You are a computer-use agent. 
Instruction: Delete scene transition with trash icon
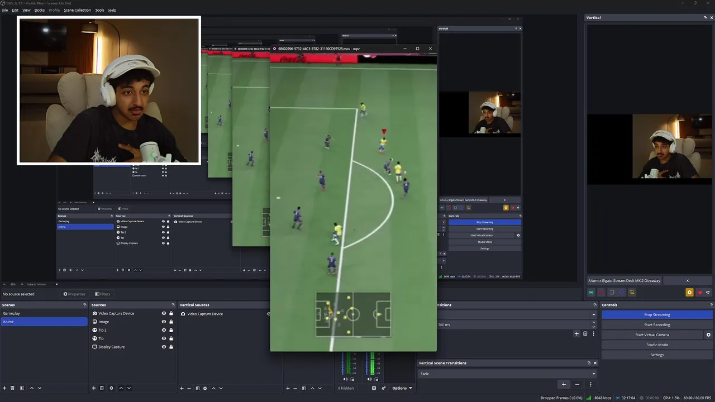point(585,334)
